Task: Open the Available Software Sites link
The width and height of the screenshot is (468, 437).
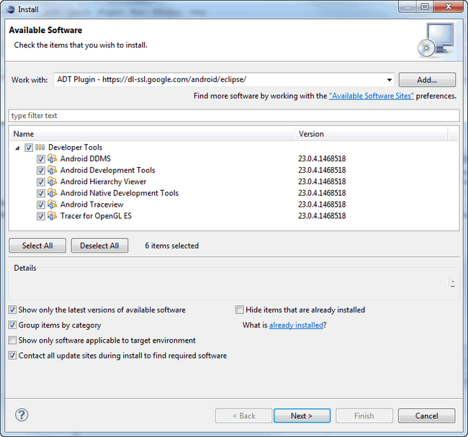Action: (x=372, y=96)
